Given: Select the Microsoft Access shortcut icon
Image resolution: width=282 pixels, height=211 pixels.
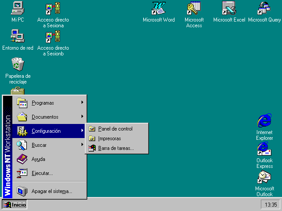Looking at the screenshot, I should click(x=194, y=8).
